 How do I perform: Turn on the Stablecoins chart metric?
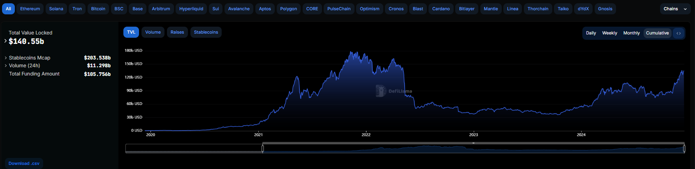206,32
